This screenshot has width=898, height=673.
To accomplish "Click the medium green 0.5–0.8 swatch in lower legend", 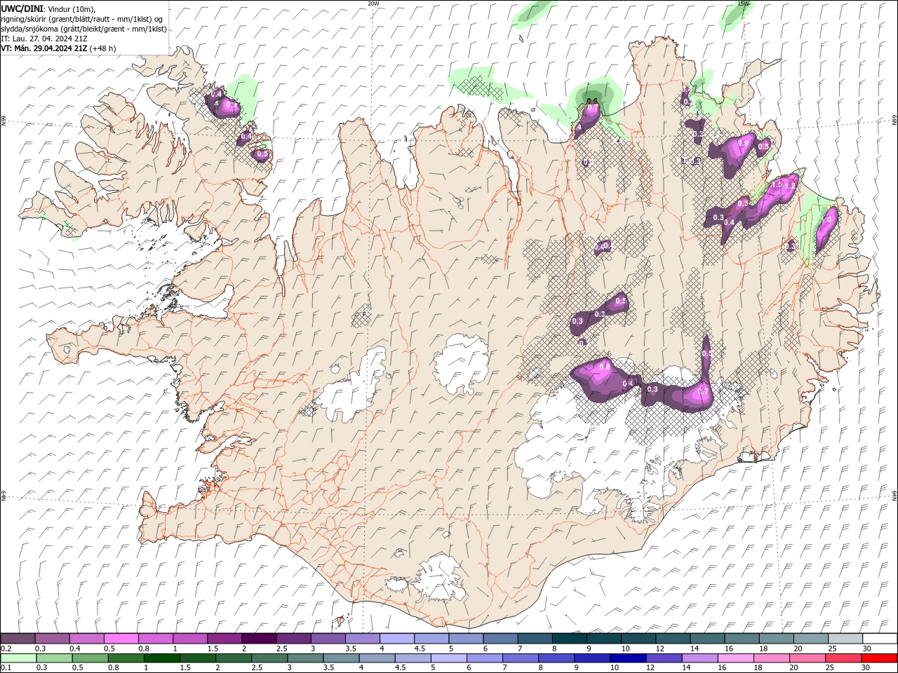I will (91, 658).
